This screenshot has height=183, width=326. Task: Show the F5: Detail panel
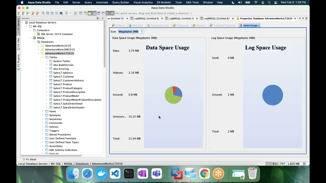[29, 159]
